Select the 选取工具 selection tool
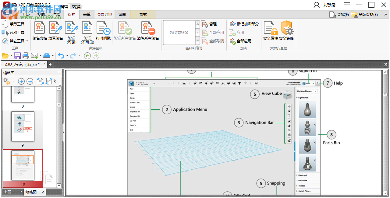 point(13,32)
